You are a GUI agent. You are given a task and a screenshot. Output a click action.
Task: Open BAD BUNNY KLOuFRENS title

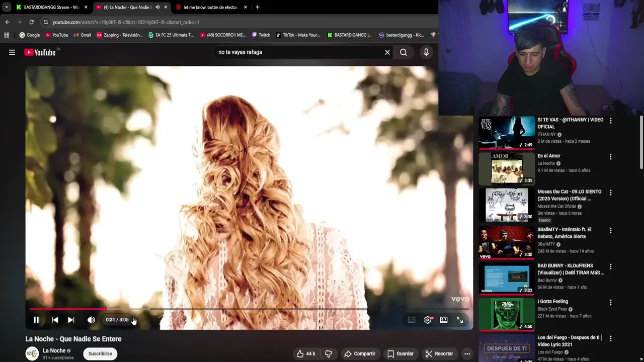point(571,269)
